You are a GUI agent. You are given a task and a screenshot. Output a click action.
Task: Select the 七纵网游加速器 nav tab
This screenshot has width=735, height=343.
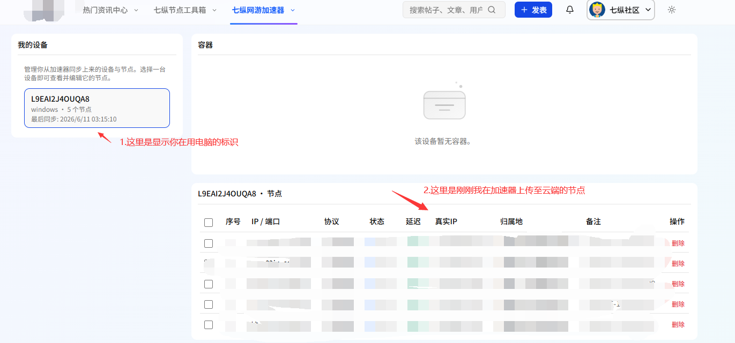(258, 10)
